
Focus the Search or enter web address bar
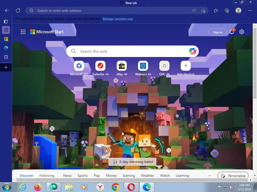[x=117, y=10]
